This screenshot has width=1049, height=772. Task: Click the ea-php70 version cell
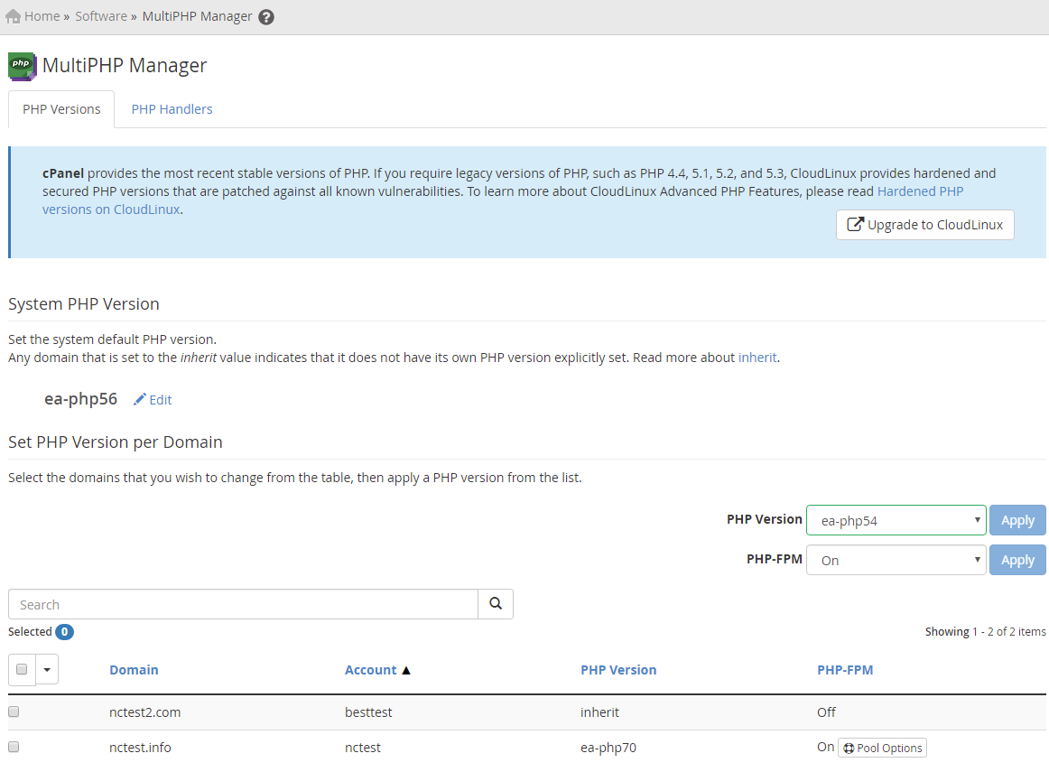[608, 748]
